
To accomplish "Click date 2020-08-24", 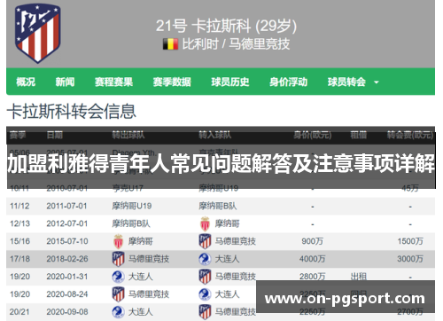I will (67, 294).
